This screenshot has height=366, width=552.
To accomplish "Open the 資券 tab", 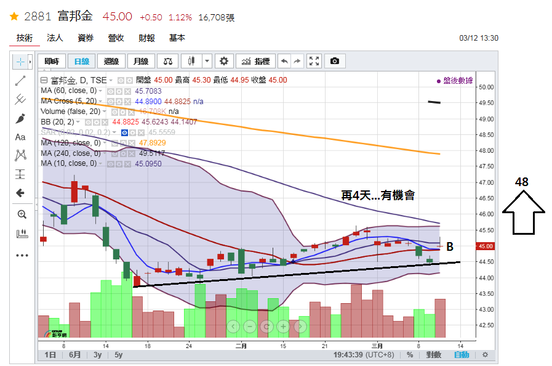I will pos(86,38).
